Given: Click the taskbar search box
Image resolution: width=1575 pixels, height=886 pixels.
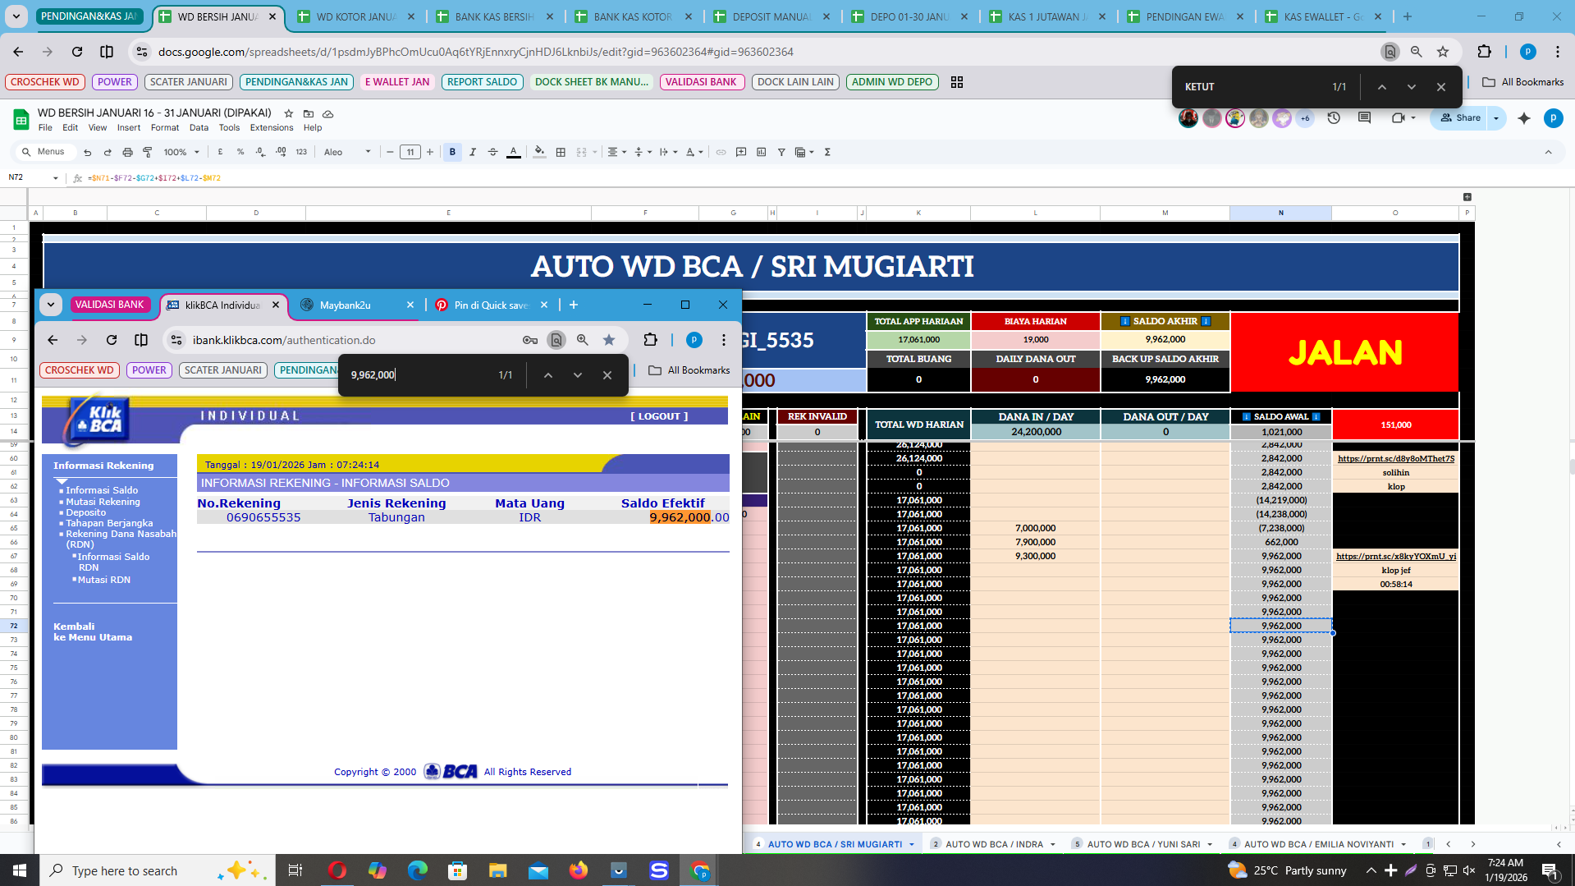Looking at the screenshot, I should click(156, 870).
